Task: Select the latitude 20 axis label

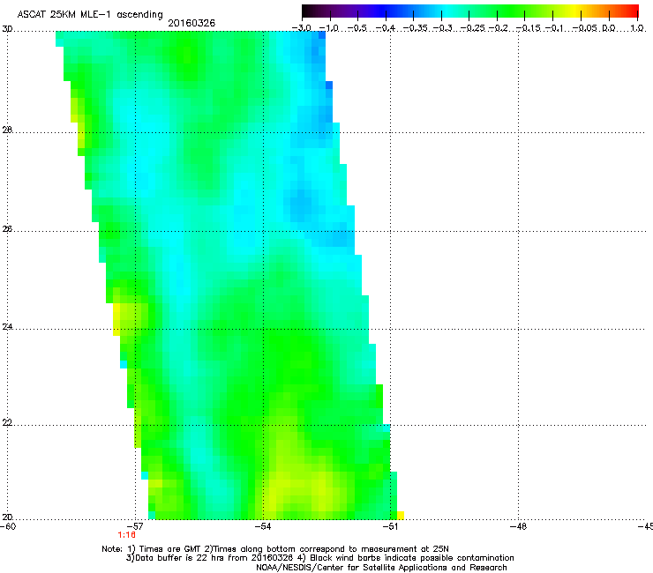Action: click(x=7, y=517)
